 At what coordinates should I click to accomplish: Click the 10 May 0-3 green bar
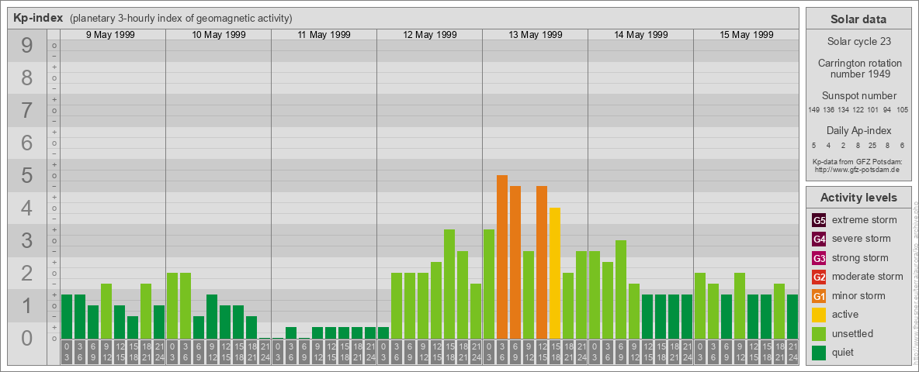click(x=172, y=305)
